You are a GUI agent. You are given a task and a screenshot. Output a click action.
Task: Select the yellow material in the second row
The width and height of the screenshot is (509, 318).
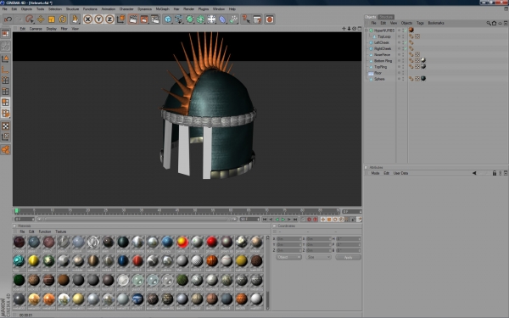click(x=34, y=260)
